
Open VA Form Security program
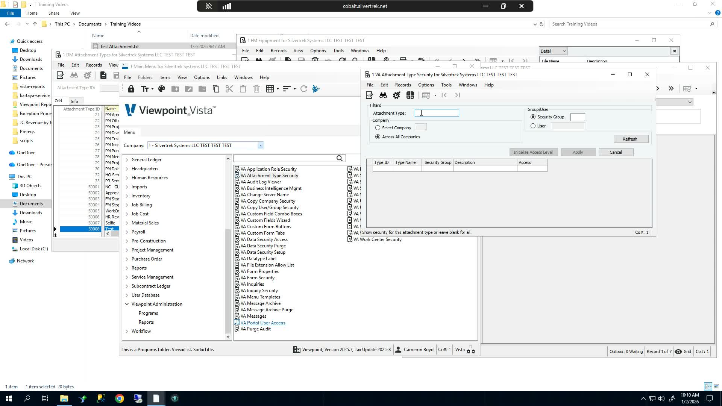258,278
